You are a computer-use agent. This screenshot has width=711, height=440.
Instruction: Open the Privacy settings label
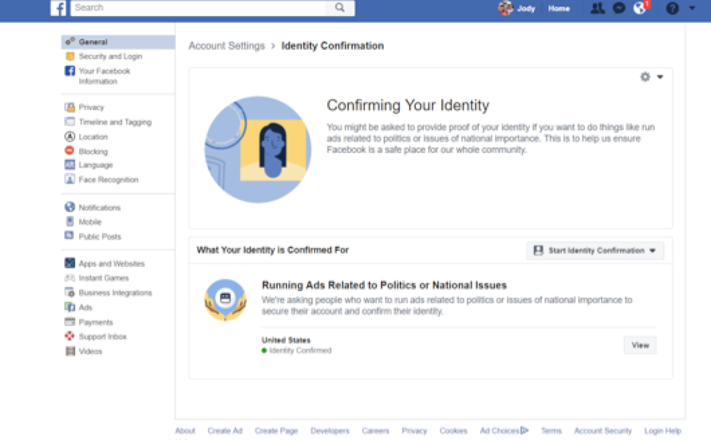click(91, 107)
